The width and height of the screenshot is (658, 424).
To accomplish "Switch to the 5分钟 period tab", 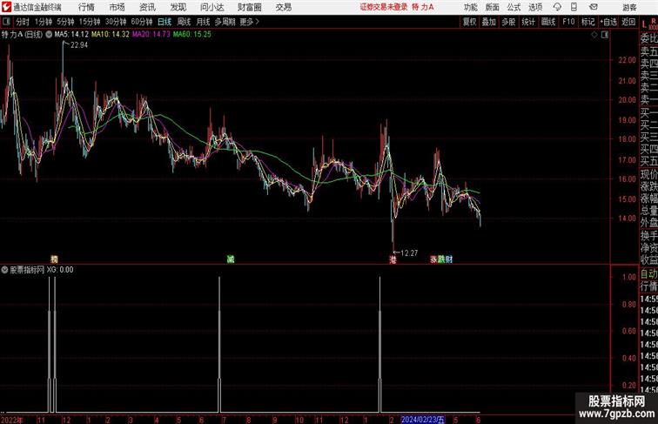I will 65,22.
